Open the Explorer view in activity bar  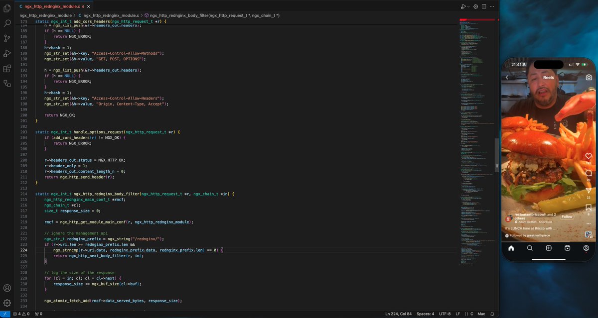7,8
